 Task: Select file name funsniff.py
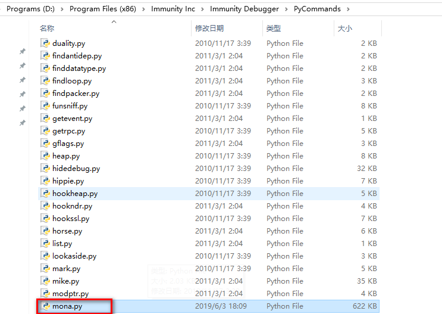click(x=70, y=106)
